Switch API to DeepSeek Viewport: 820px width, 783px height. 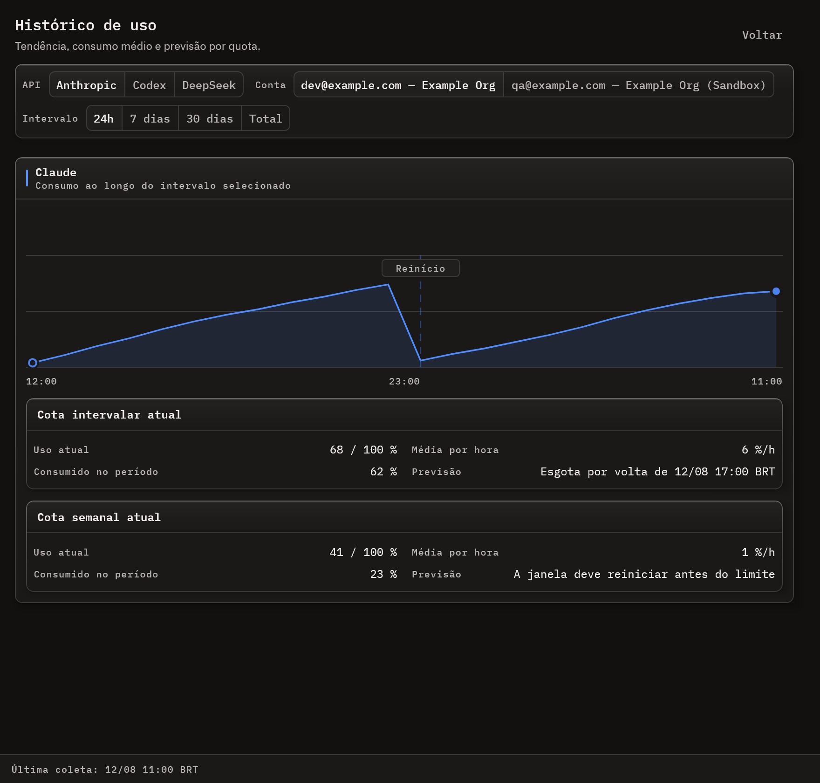tap(209, 85)
